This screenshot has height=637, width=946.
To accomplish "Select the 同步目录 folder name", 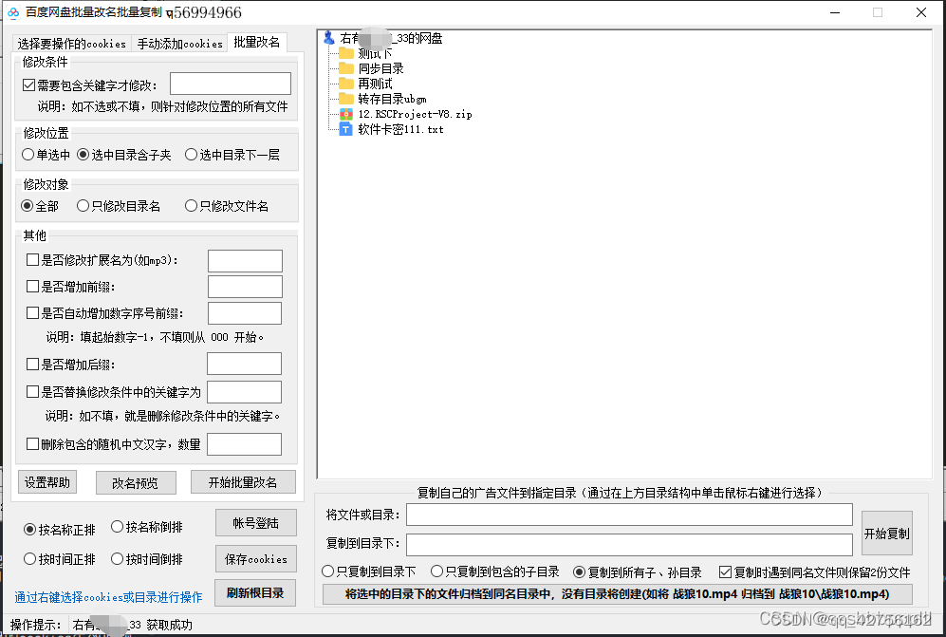I will point(380,68).
